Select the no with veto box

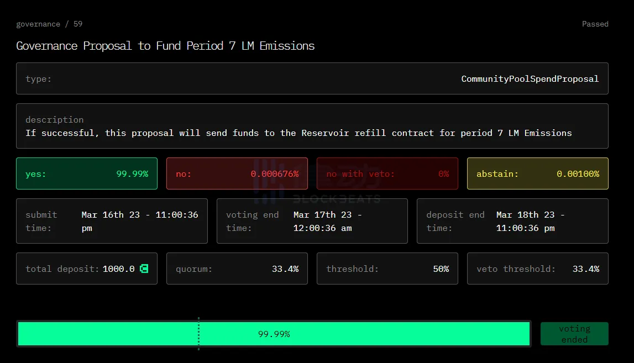pyautogui.click(x=387, y=173)
